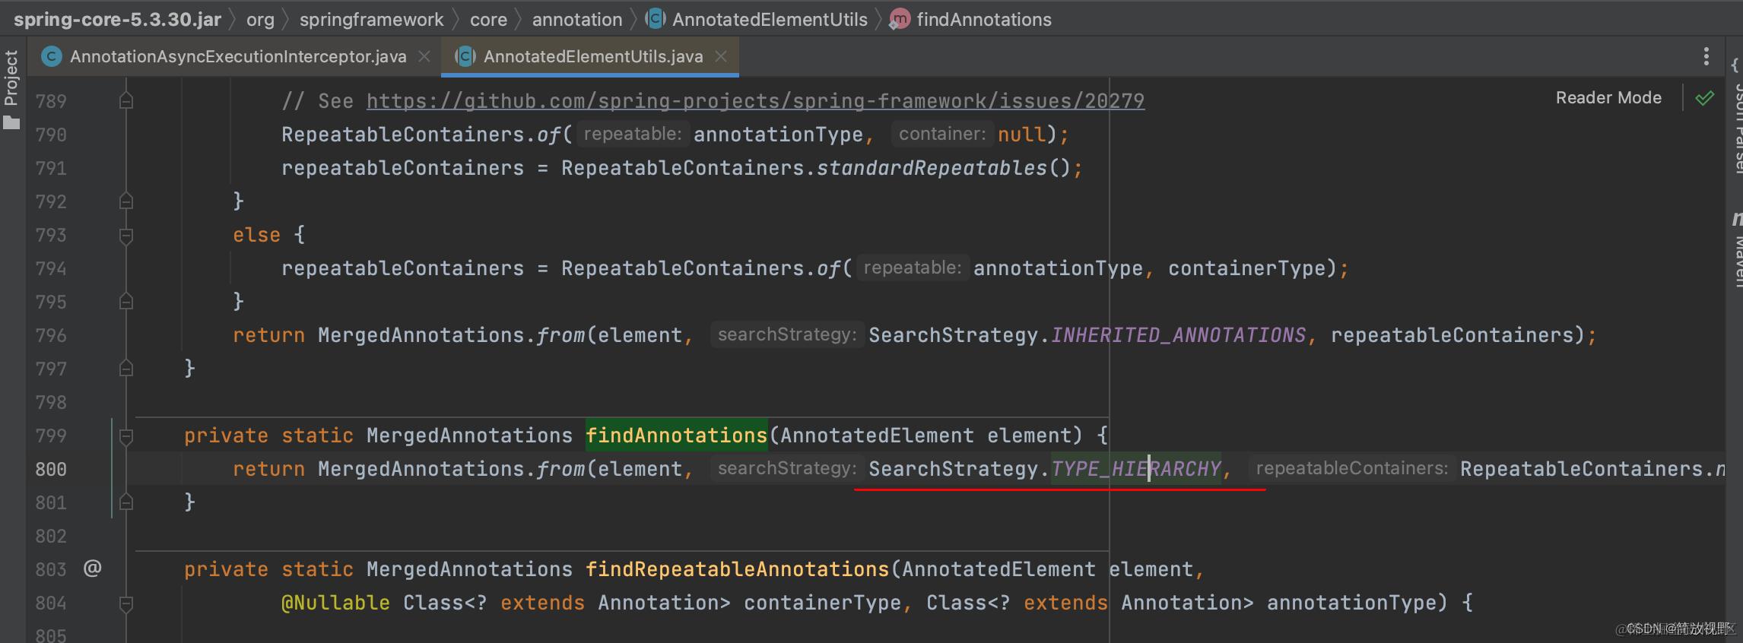
Task: Select the springframework breadcrumb segment
Action: 371,20
